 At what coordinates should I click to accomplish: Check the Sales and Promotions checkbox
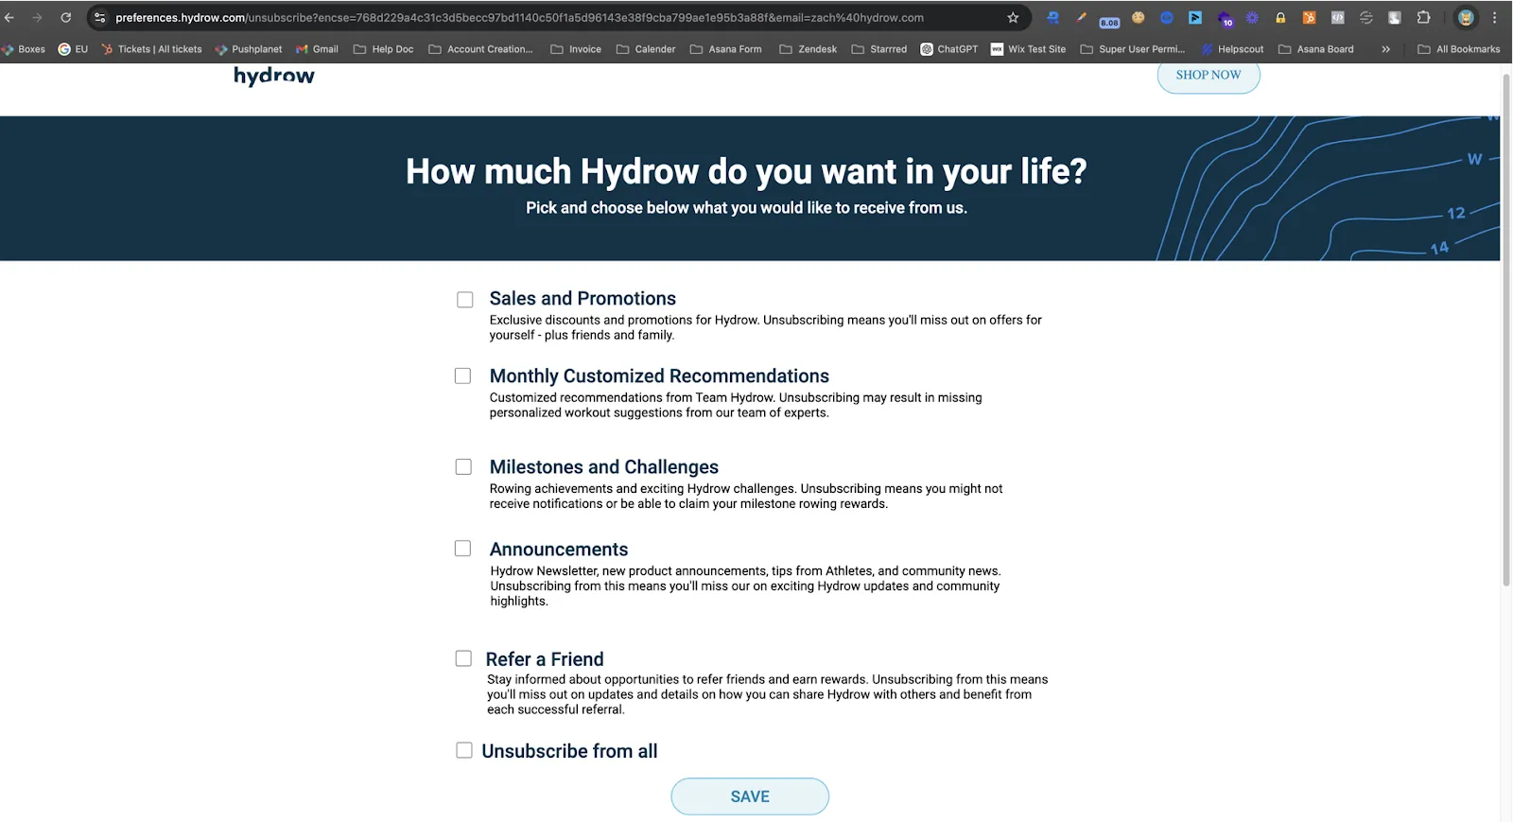tap(465, 300)
